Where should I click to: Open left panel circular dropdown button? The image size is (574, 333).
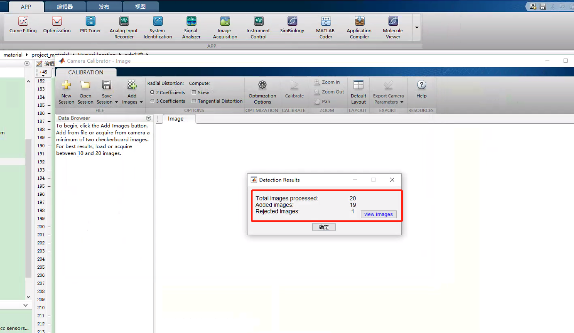(27, 64)
